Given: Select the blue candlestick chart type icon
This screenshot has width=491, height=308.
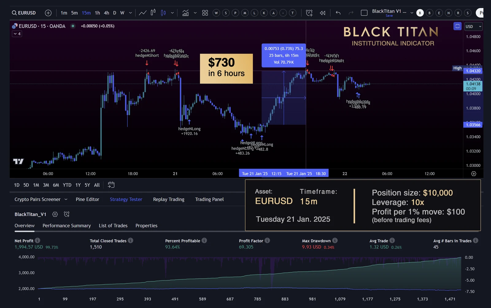Looking at the screenshot, I should point(163,13).
